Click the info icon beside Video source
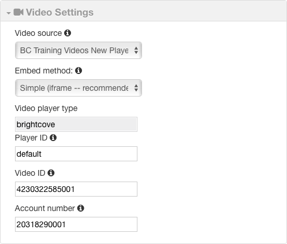Screen dimensions: 287x244 [68, 33]
